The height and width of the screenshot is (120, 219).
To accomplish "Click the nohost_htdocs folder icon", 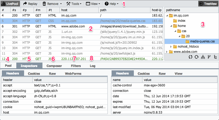I will click(x=175, y=47).
